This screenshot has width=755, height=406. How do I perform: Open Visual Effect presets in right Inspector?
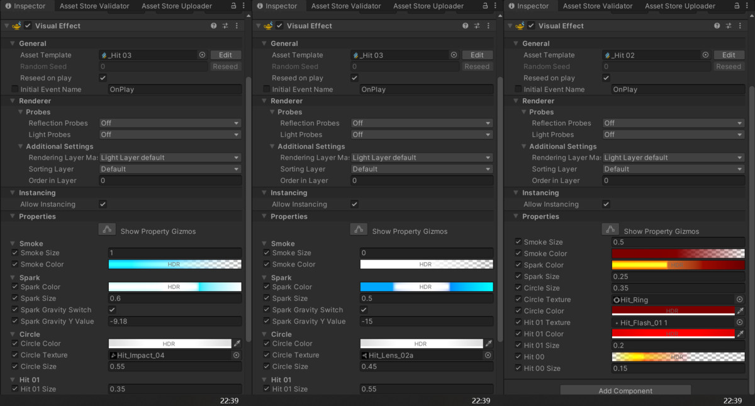(x=729, y=26)
